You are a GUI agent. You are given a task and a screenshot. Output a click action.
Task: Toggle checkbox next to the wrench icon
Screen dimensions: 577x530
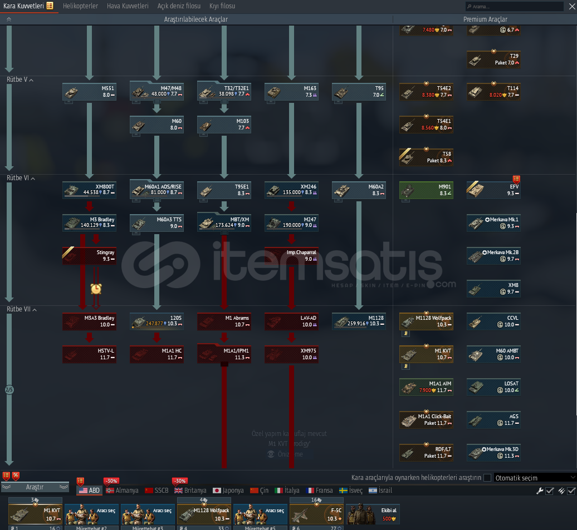(x=550, y=491)
